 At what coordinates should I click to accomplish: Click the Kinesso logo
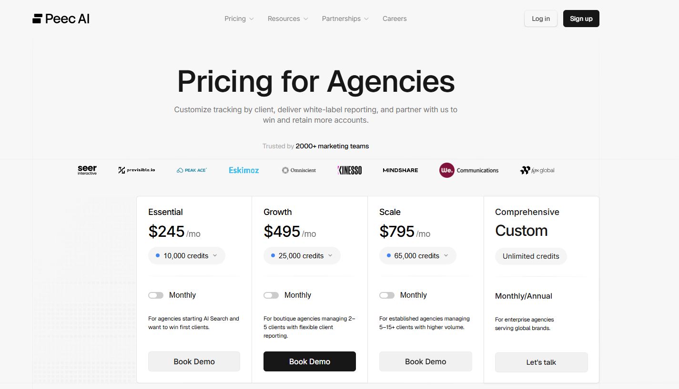click(350, 170)
